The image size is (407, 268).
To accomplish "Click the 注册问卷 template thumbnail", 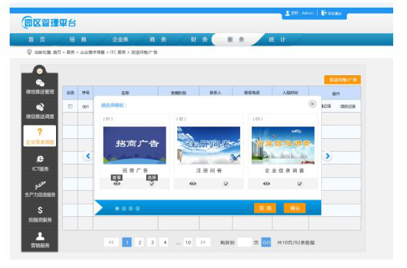I will click(209, 145).
